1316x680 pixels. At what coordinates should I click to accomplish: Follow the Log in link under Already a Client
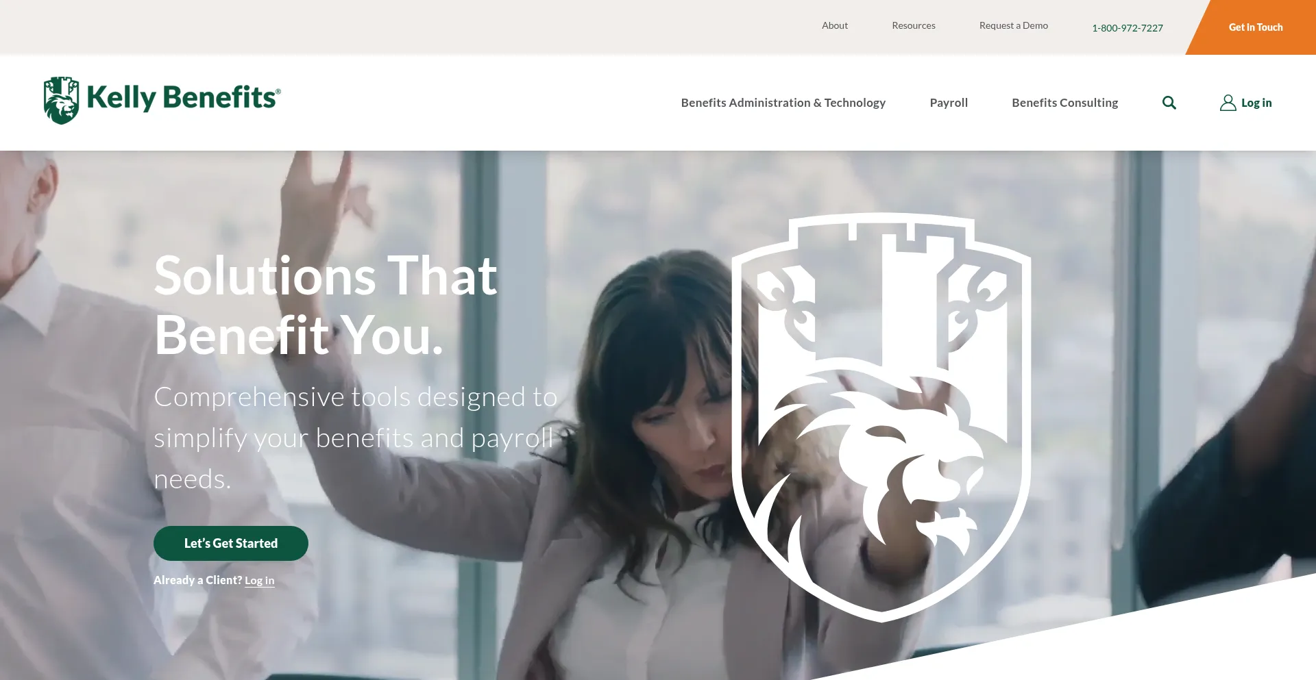point(259,580)
